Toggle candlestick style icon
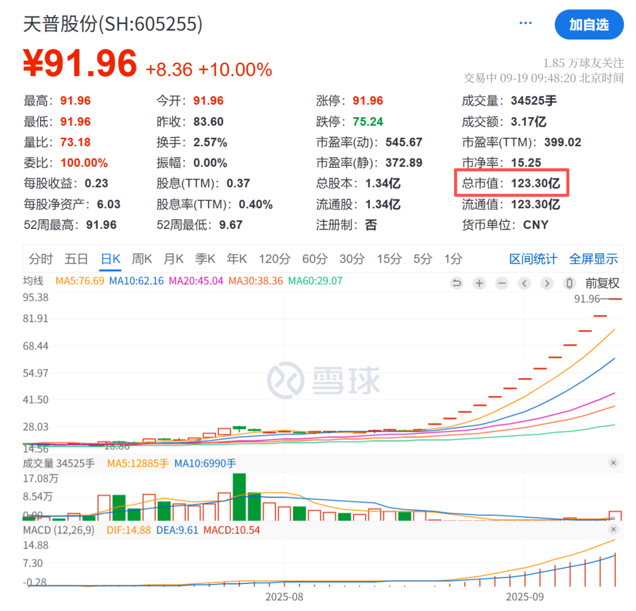Screen dimensions: 636x611 point(569,283)
